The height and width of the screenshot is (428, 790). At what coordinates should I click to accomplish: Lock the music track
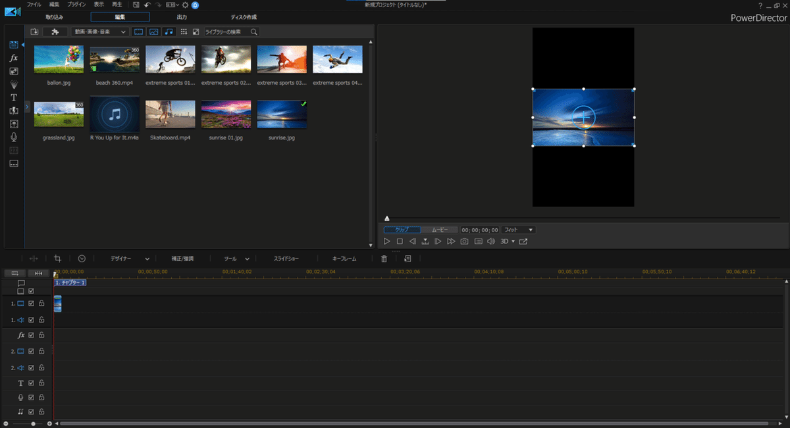(x=41, y=412)
